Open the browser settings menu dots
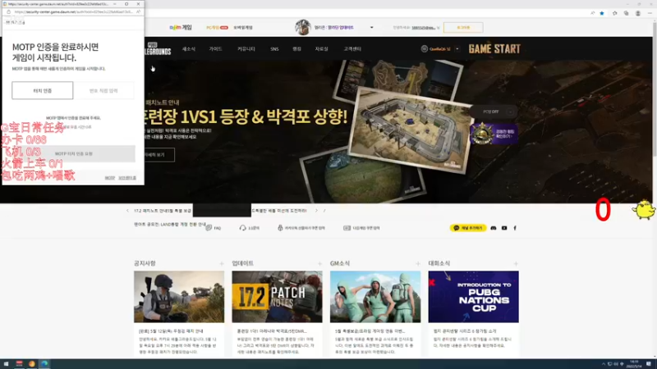The width and height of the screenshot is (657, 369). tap(650, 13)
